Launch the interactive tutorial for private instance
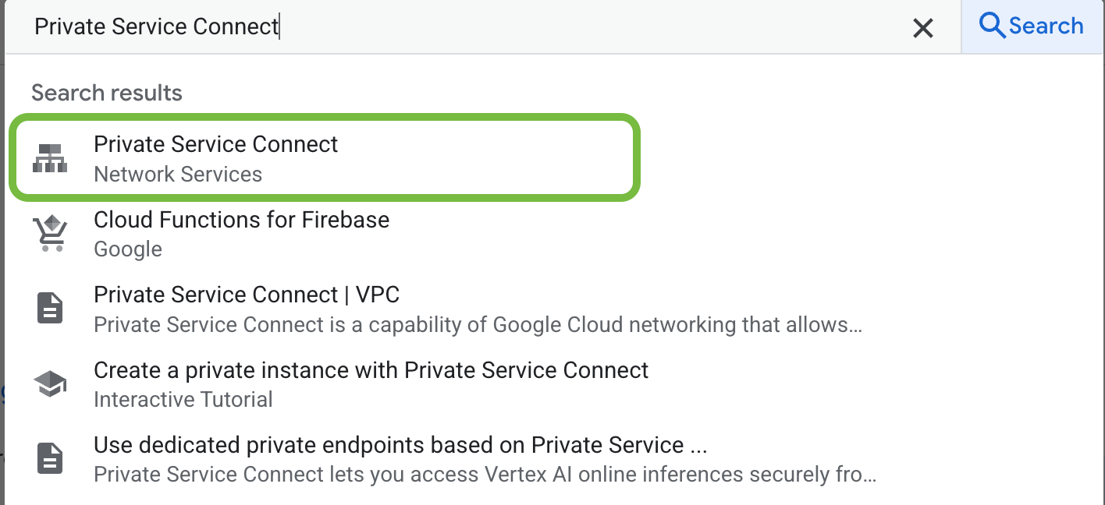Screen dimensions: 1105x505 point(371,370)
